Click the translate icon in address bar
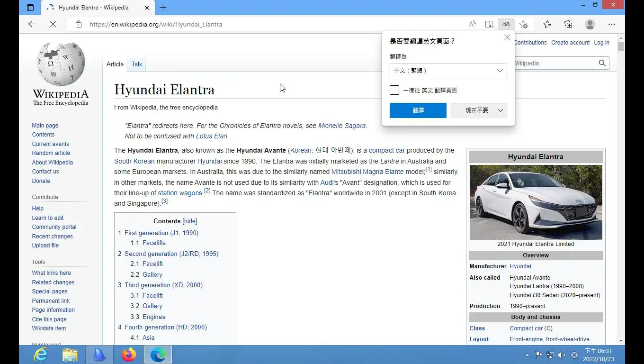The width and height of the screenshot is (644, 364). coord(506,24)
